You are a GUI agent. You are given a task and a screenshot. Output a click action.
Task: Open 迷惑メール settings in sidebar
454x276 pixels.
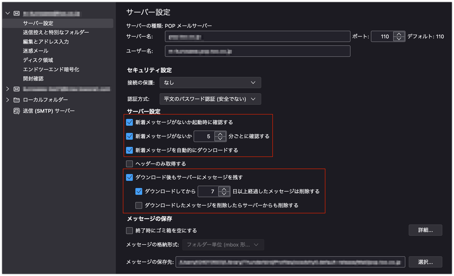click(x=36, y=51)
